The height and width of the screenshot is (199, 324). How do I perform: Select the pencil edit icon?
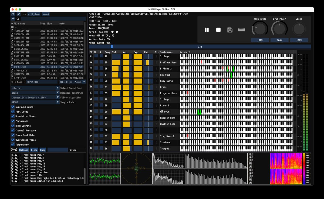(x=18, y=14)
